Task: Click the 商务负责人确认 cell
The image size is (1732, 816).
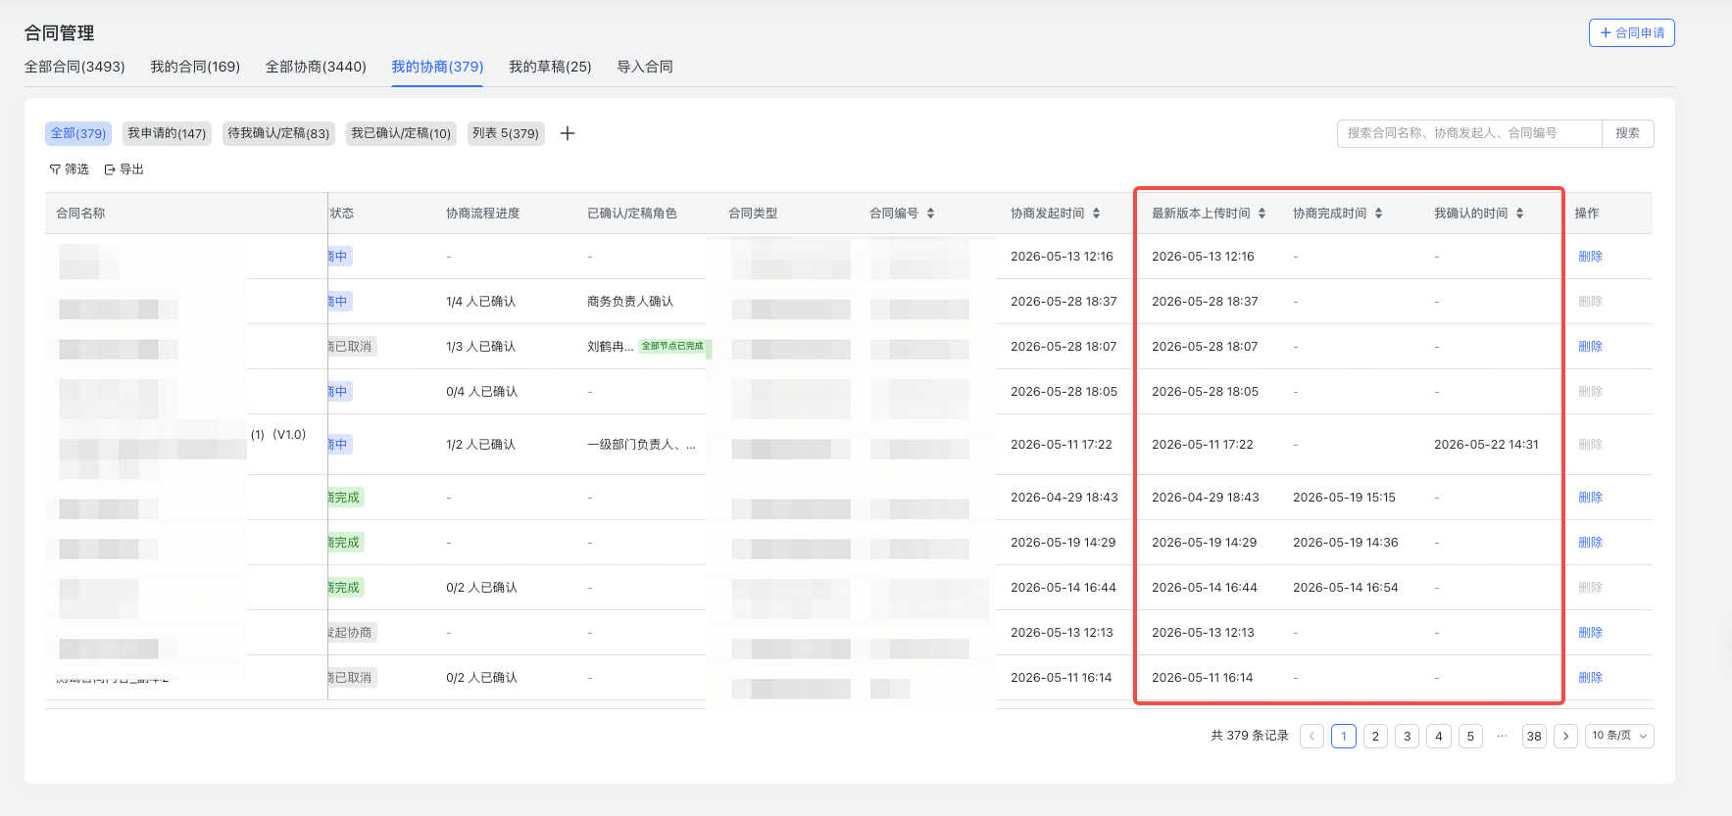Action: click(x=630, y=302)
